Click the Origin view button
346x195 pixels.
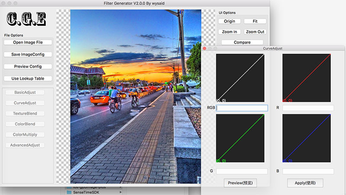230,21
